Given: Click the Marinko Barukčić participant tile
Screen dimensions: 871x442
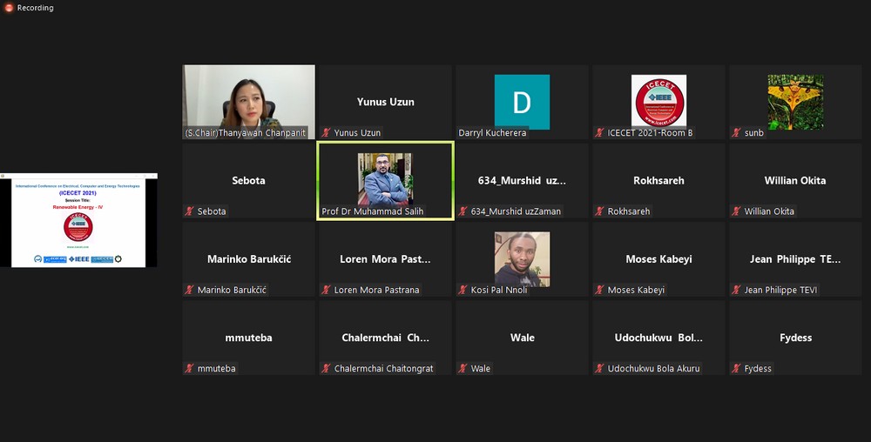Looking at the screenshot, I should click(248, 259).
